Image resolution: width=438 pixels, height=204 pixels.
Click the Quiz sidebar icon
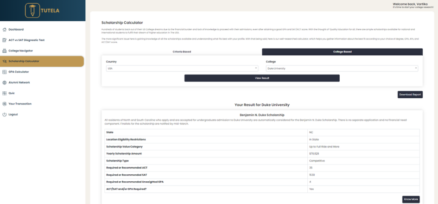coord(4,93)
